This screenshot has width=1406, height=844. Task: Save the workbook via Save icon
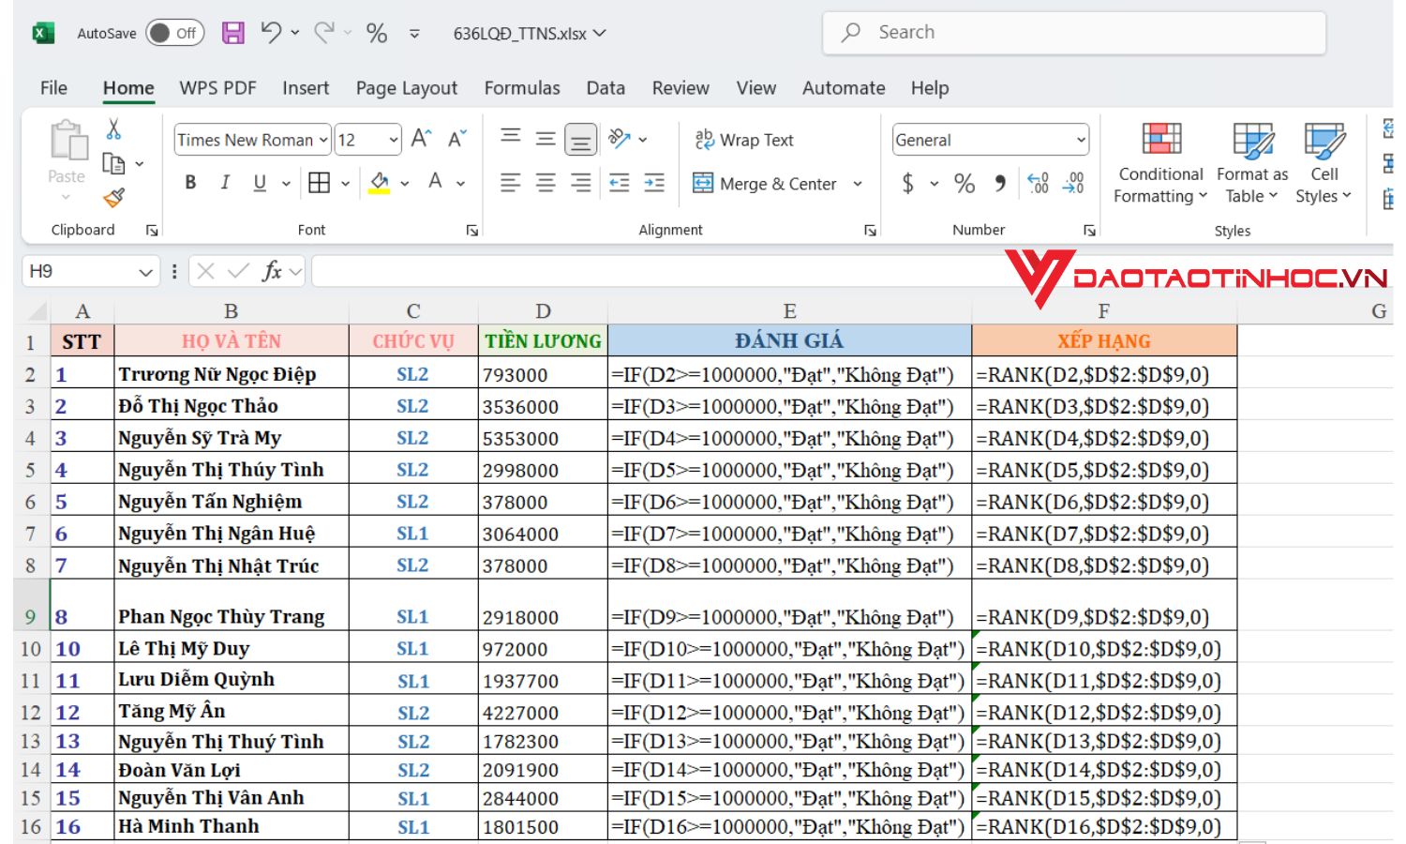(232, 32)
